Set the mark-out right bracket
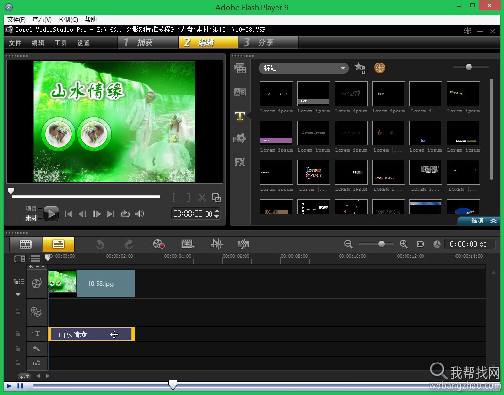The width and height of the screenshot is (504, 395). (x=188, y=198)
